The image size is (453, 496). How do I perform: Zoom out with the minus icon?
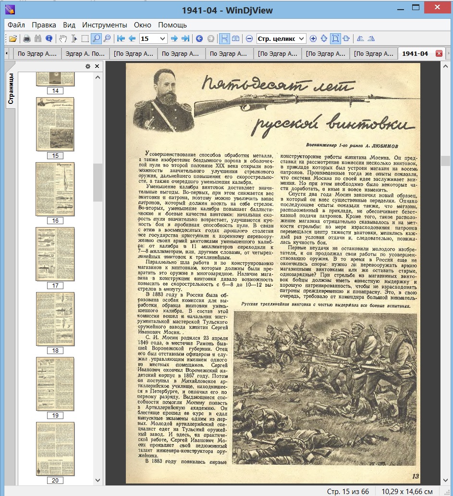click(249, 38)
